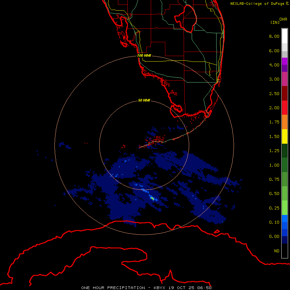
Task: Pick the pink swatch beside 3.00
Action: click(285, 79)
